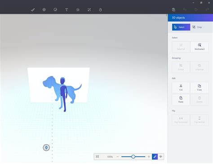Click the fit-to-view frame icon
Screen dimensions: 213x164
tap(98, 157)
